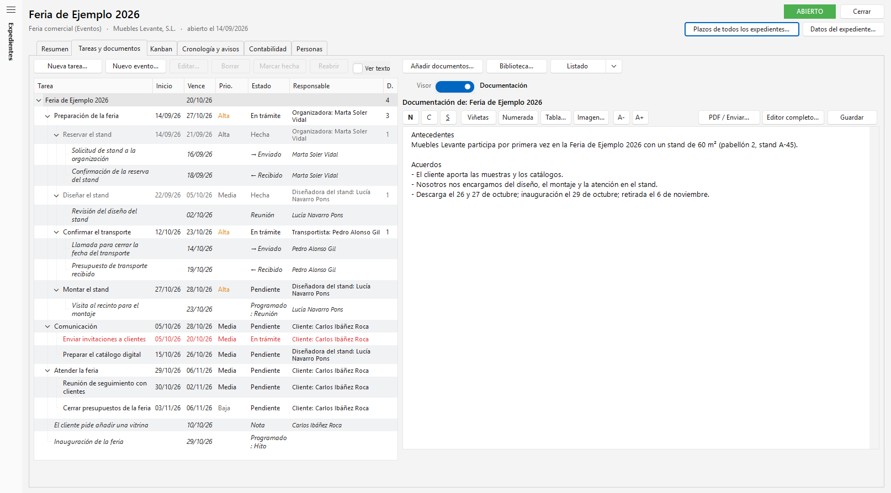Enable the Ver texto checkbox

358,68
